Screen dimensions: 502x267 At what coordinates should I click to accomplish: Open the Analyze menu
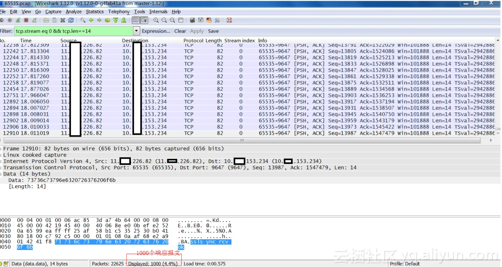[x=74, y=11]
